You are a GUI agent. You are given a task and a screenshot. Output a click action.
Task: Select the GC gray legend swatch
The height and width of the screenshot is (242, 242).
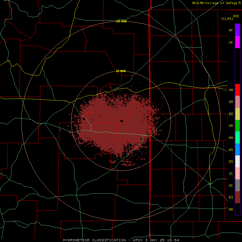point(237,185)
